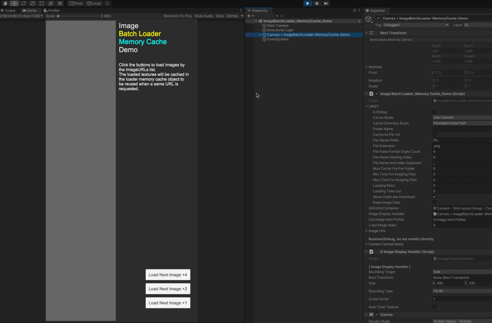Screen dimensions: 492x323
Task: Expand the Anchors section
Action: (366, 67)
